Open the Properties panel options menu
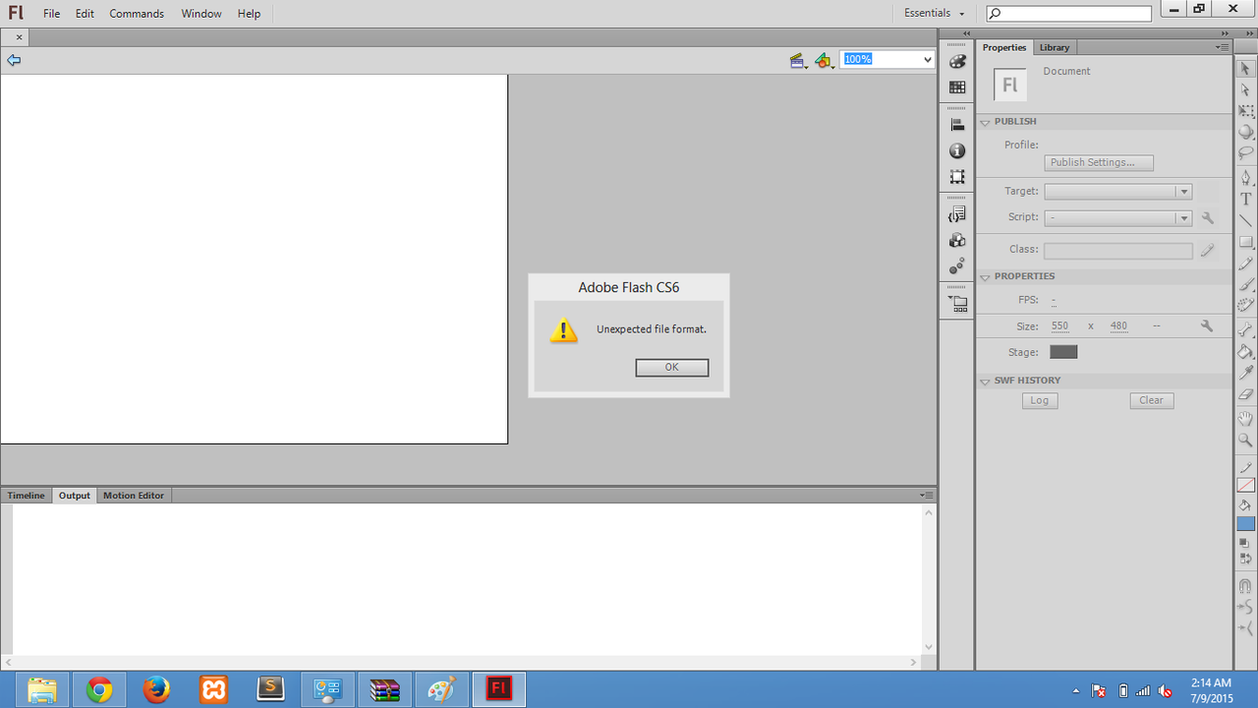 pos(1222,47)
